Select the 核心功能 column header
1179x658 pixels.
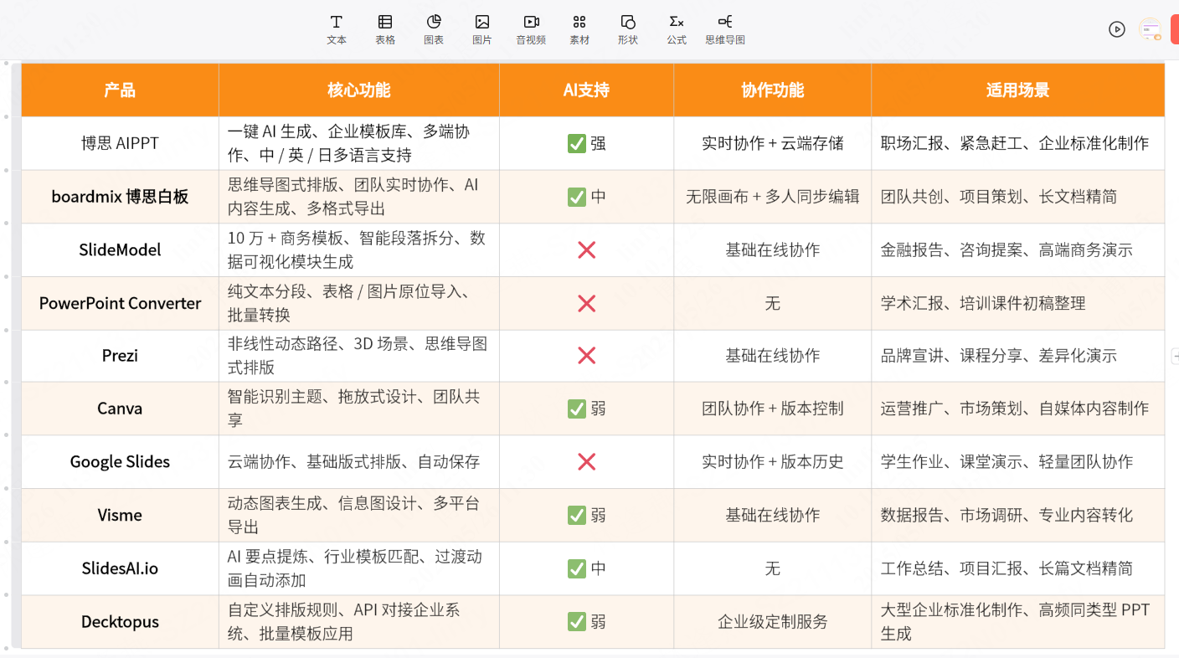[x=358, y=90]
